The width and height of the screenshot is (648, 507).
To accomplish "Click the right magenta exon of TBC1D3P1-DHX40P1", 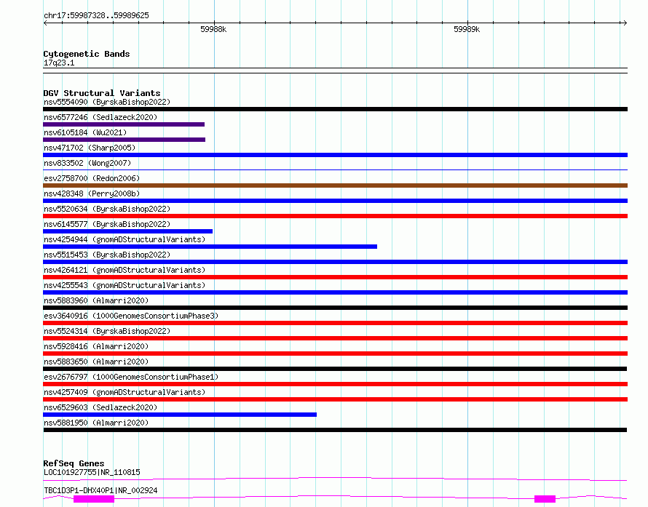I will click(x=545, y=499).
